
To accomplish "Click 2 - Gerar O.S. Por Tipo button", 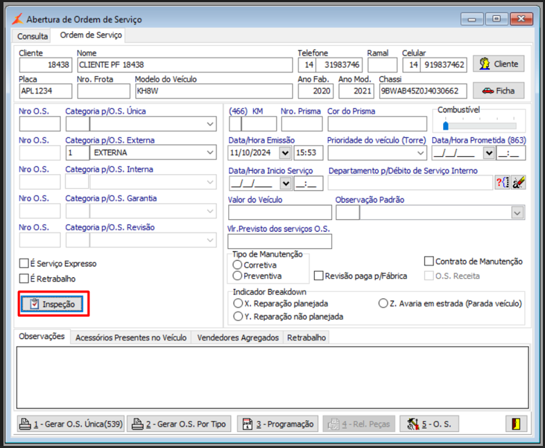I will (x=179, y=424).
